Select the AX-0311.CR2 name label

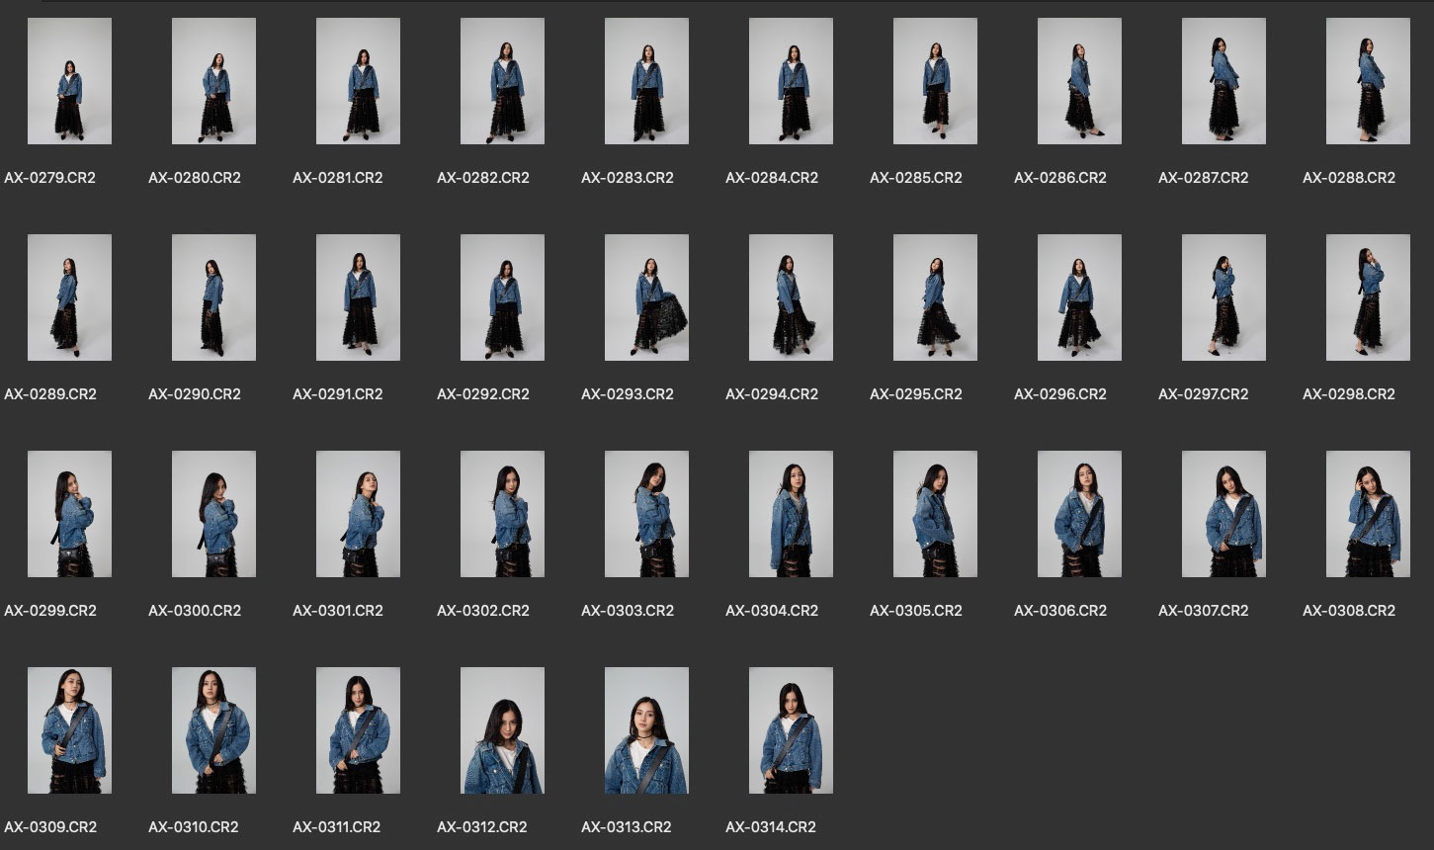click(338, 827)
